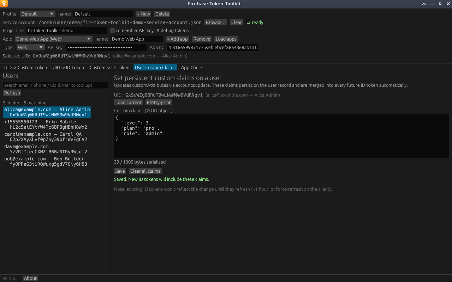Image resolution: width=452 pixels, height=282 pixels.
Task: Select user alice@example.com — Alice Admin
Action: coord(47,112)
